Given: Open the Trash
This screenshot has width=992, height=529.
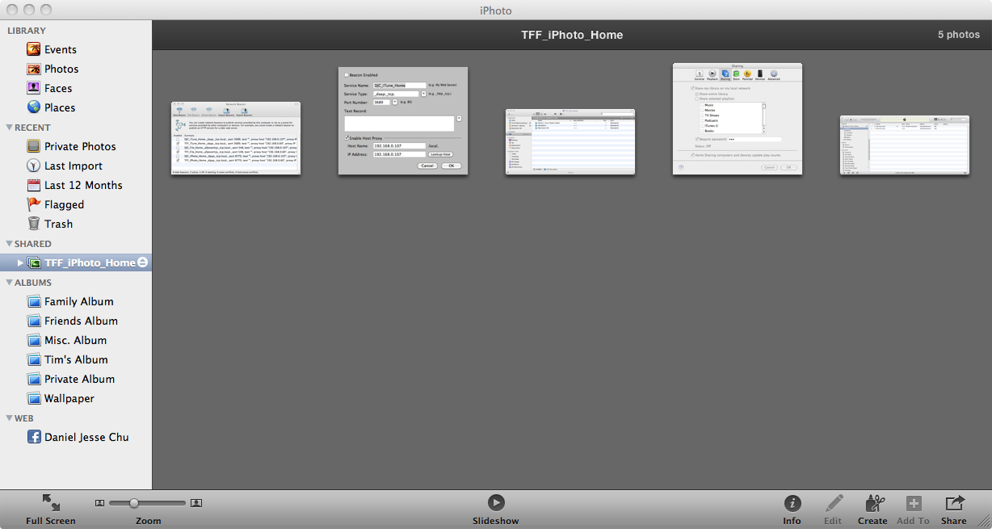Looking at the screenshot, I should pos(58,224).
